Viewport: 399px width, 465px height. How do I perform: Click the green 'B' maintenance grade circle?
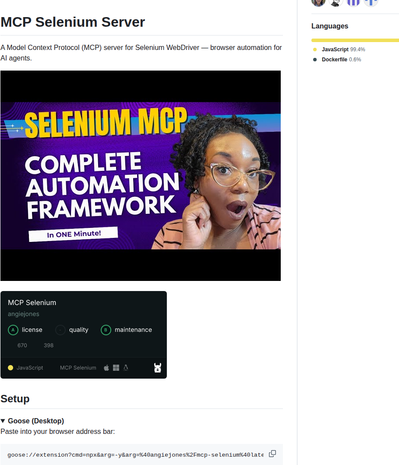[x=106, y=330]
